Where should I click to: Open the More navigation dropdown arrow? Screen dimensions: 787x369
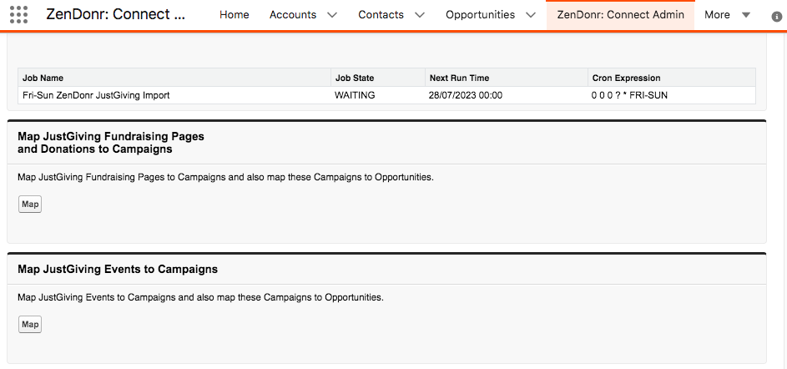[746, 15]
